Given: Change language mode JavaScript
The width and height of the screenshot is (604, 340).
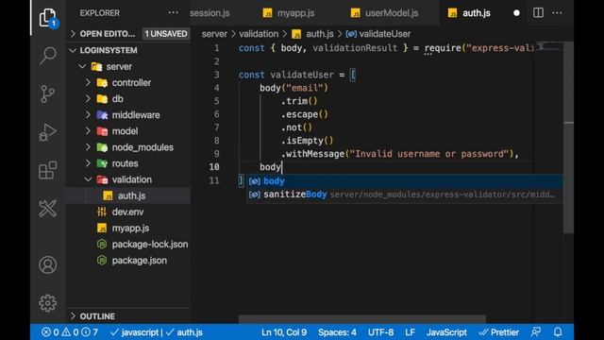Looking at the screenshot, I should pyautogui.click(x=446, y=331).
